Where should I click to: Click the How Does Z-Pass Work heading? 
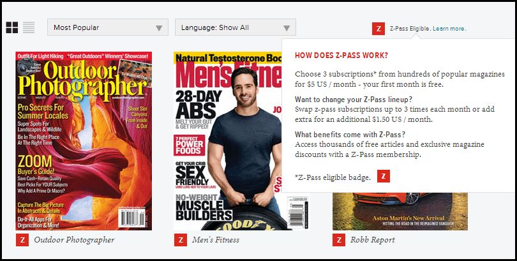[341, 56]
